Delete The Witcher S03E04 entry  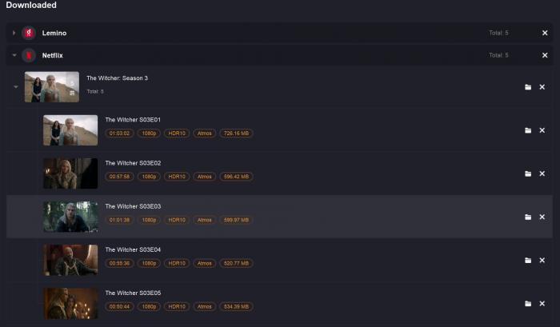pos(542,261)
